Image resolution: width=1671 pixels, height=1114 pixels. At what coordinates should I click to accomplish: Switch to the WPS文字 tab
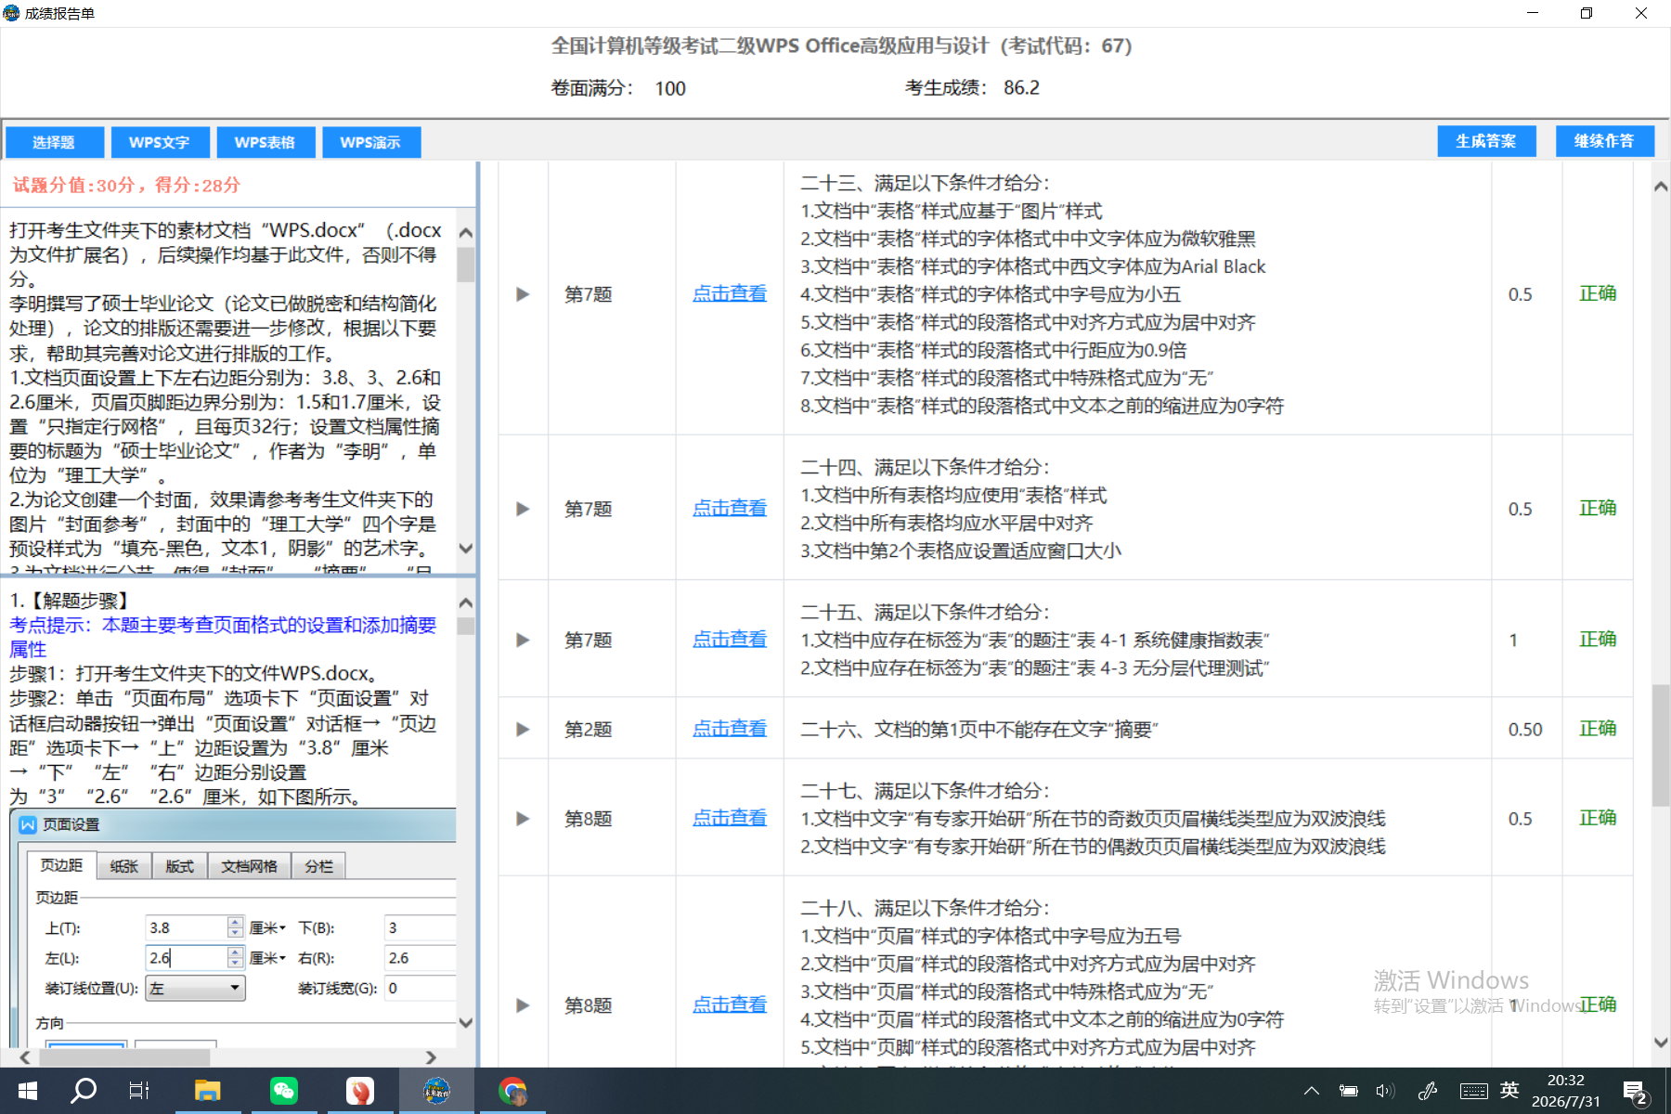pyautogui.click(x=160, y=142)
